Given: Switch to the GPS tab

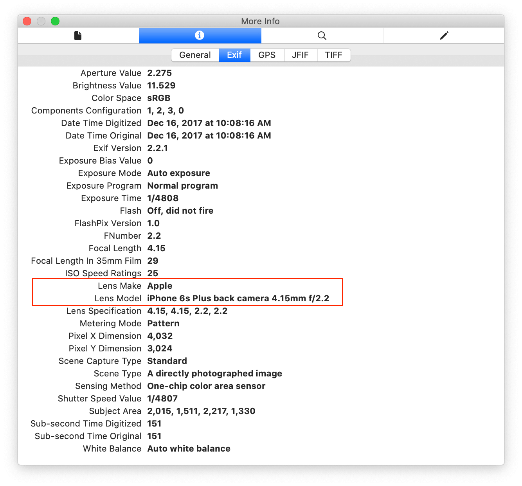Looking at the screenshot, I should click(x=267, y=55).
